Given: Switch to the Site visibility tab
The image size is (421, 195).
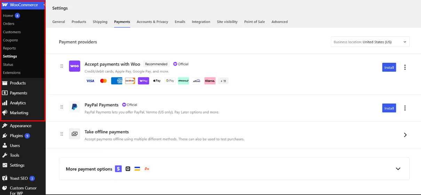Looking at the screenshot, I should coord(227,22).
